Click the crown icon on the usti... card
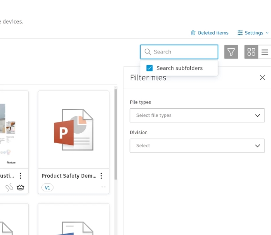 pos(20,187)
